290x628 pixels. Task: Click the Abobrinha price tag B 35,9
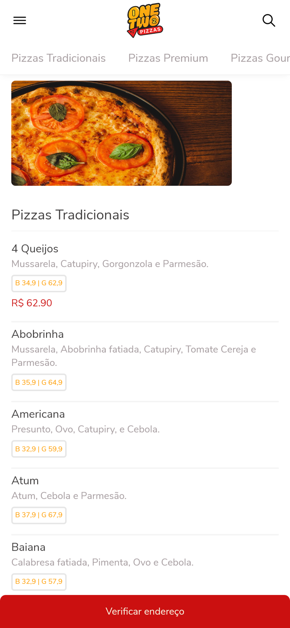(39, 382)
